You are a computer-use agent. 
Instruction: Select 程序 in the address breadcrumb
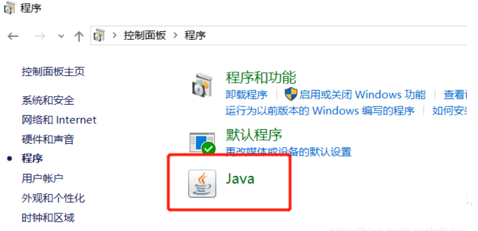(195, 35)
